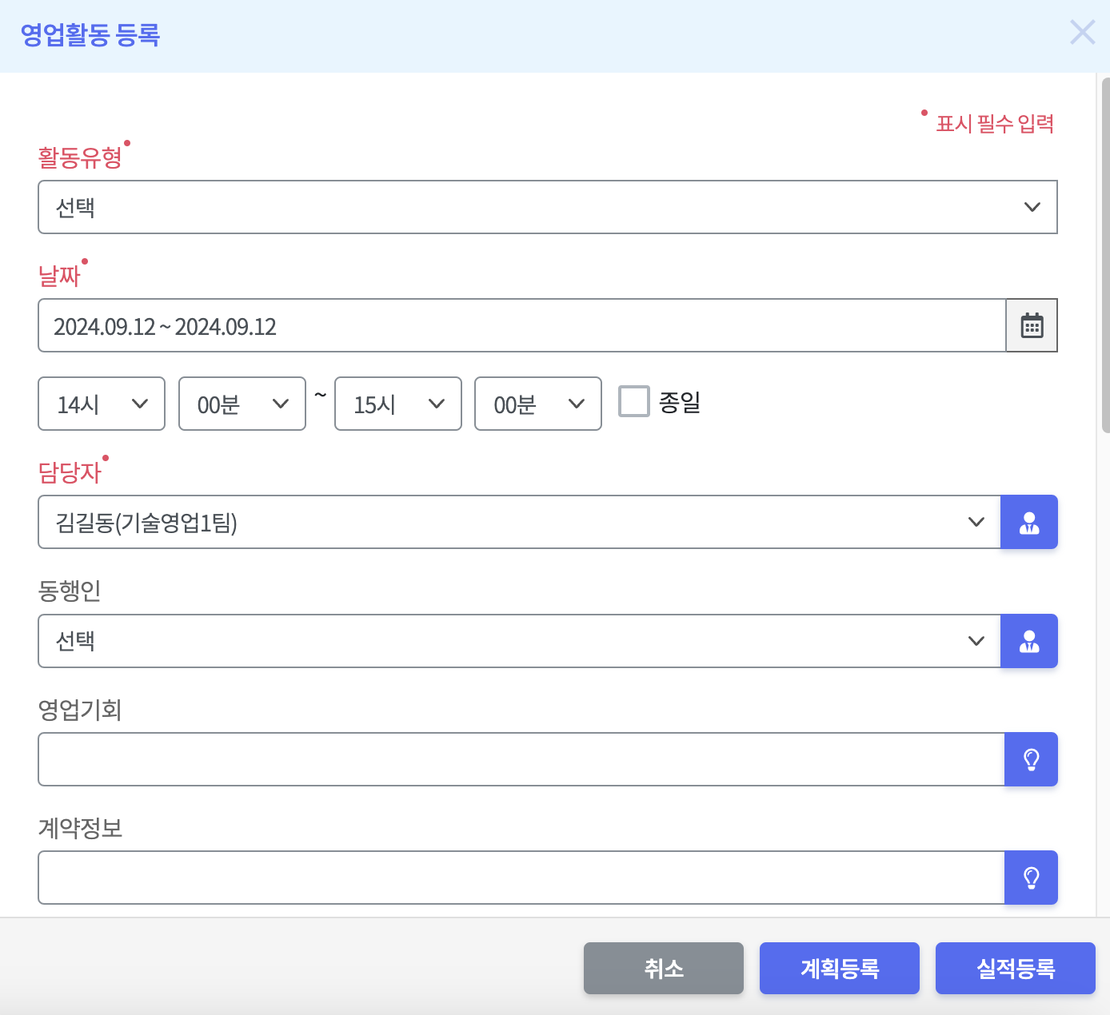Expand the 담당자 김길동 dropdown

[520, 523]
